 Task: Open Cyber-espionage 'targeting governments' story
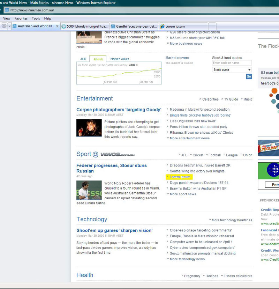[x=201, y=230]
